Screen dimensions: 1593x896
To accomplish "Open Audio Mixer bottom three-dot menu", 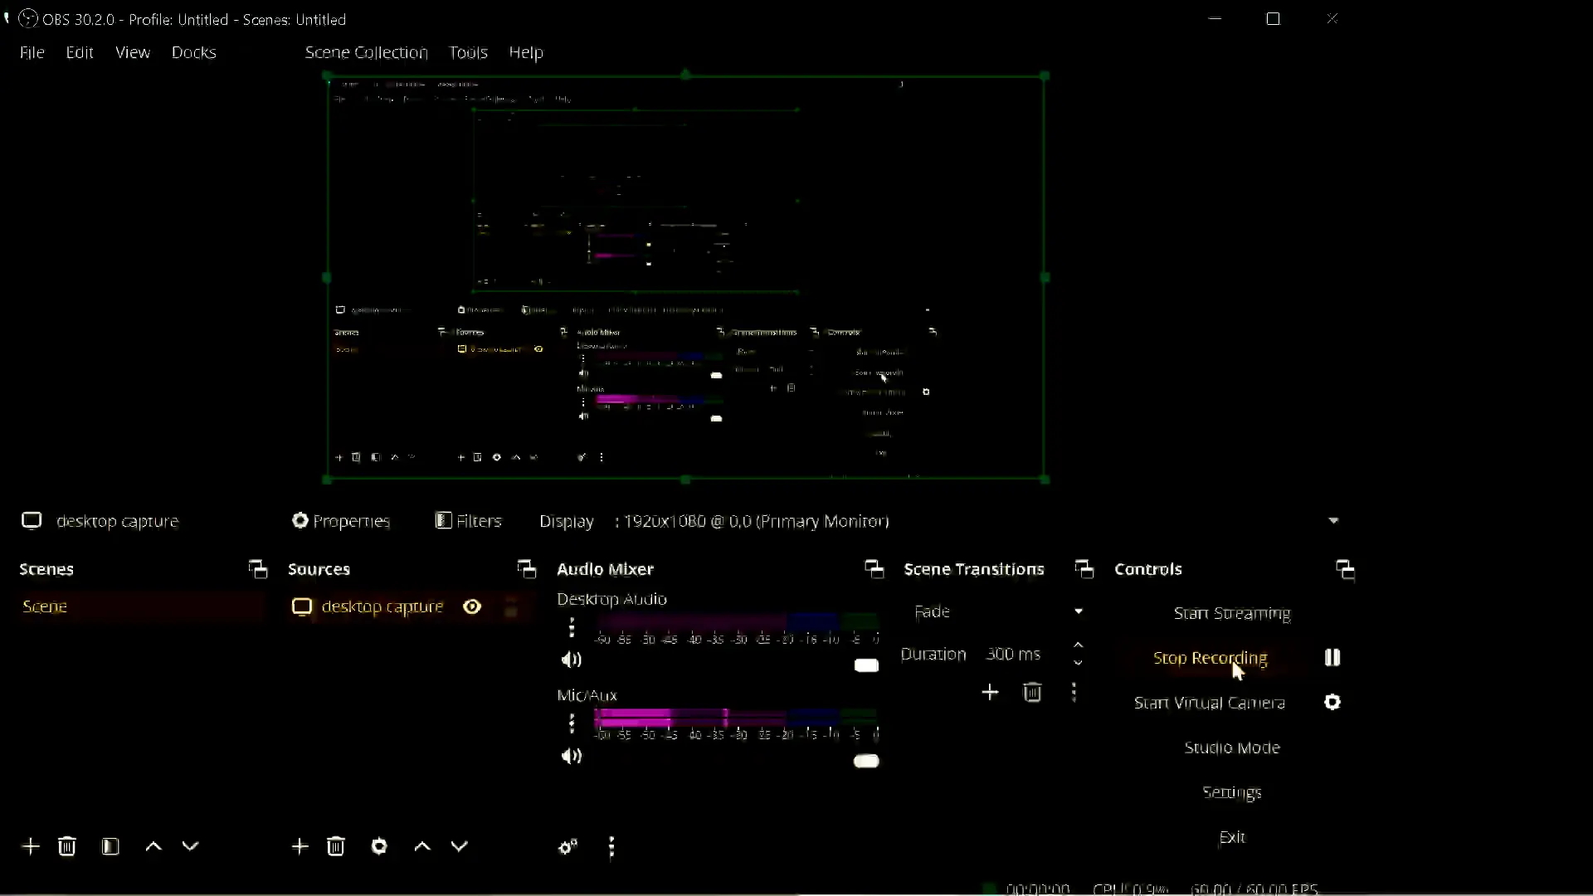I will (x=611, y=847).
